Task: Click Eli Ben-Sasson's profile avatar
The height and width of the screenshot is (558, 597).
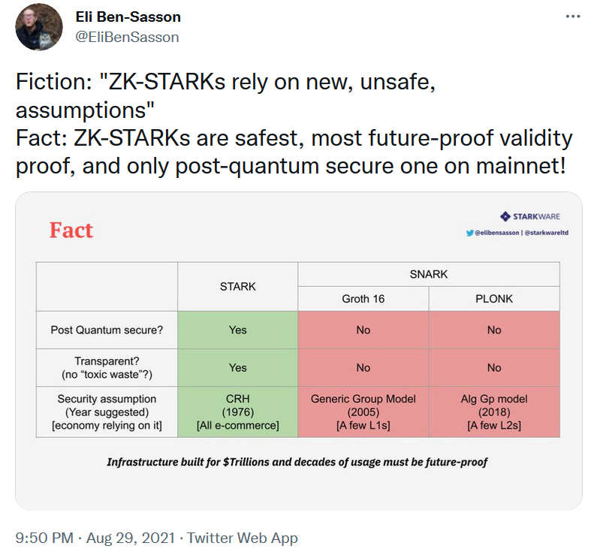Action: 39,27
